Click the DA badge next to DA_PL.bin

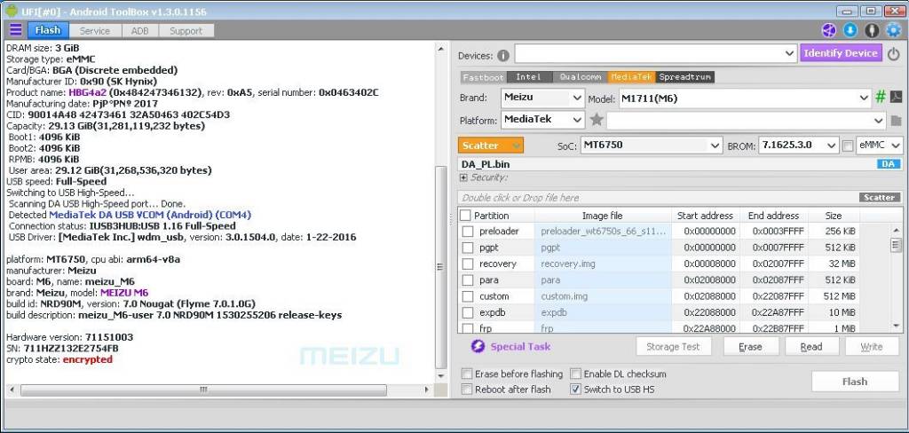click(889, 164)
